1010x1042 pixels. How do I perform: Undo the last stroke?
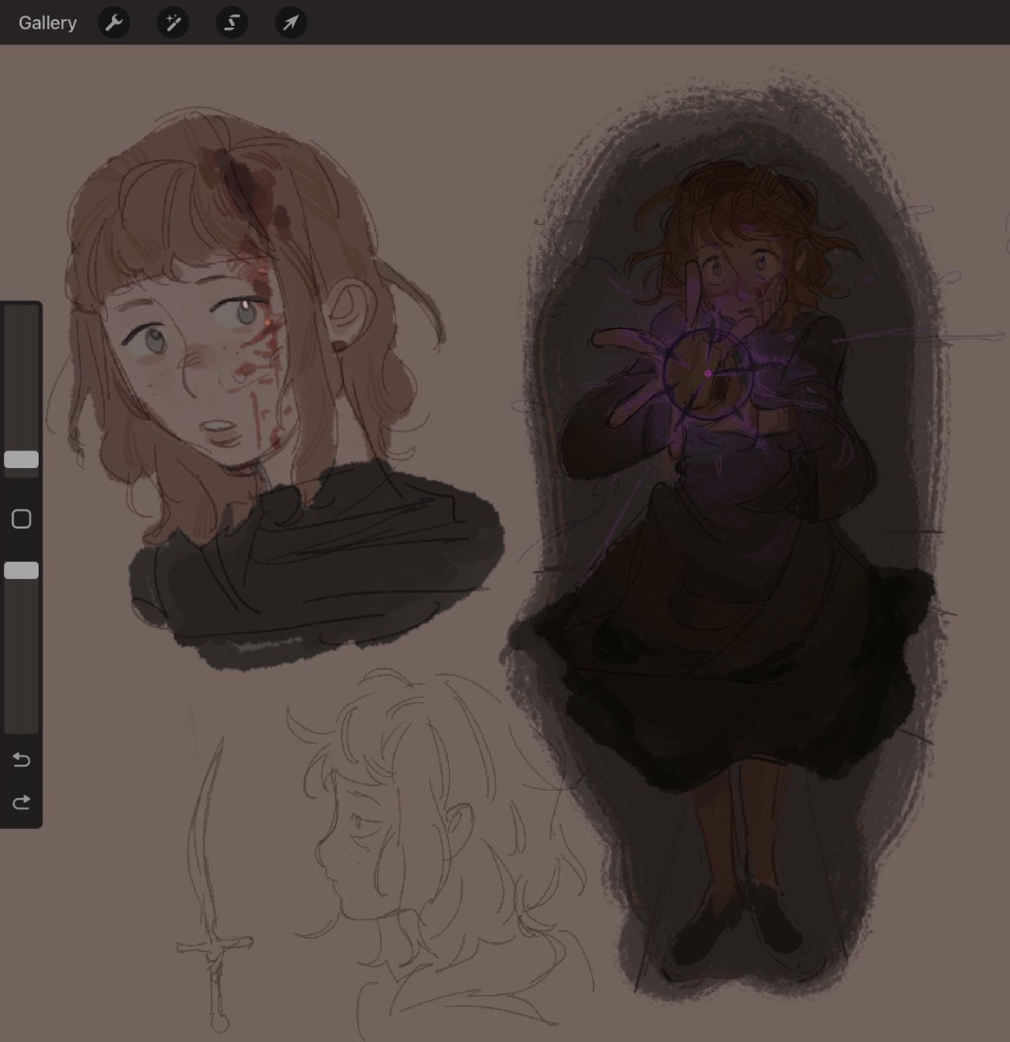tap(22, 760)
